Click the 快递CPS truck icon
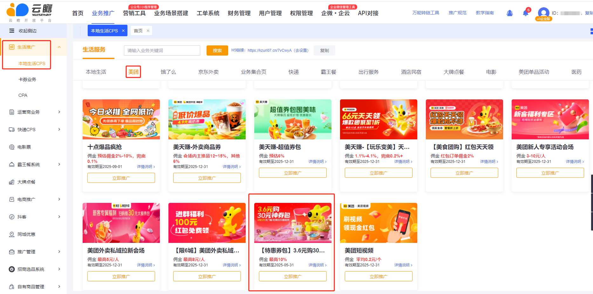 pyautogui.click(x=12, y=130)
